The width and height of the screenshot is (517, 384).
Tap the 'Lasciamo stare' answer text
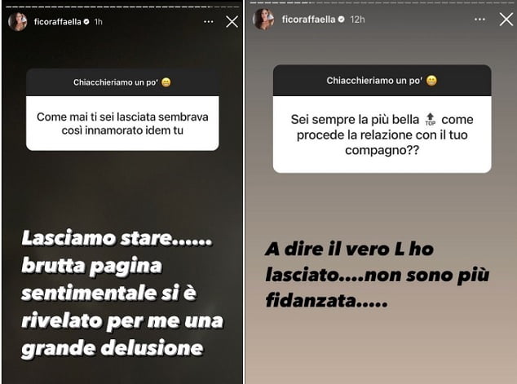pos(122,293)
